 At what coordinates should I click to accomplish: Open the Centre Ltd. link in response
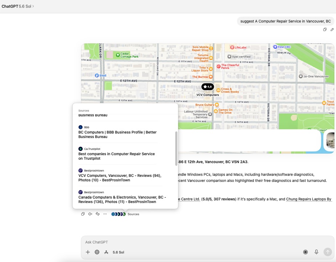(189, 199)
